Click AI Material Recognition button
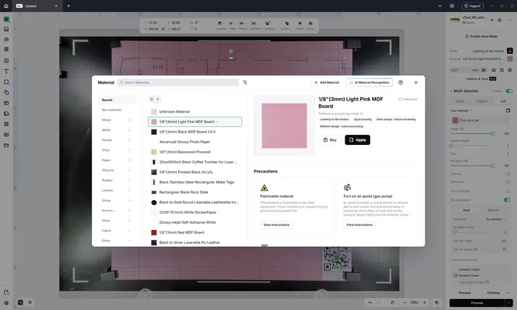 pyautogui.click(x=369, y=82)
